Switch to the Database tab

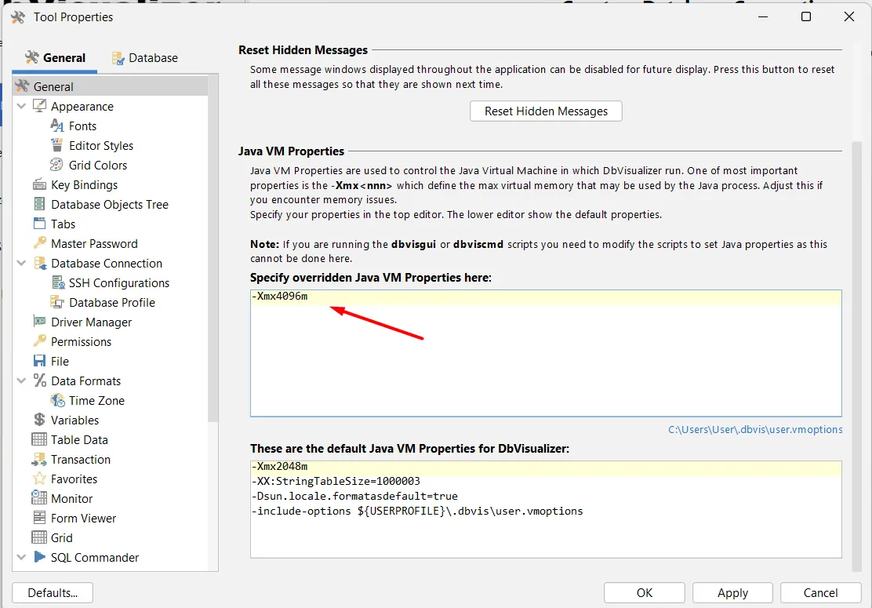coord(145,58)
